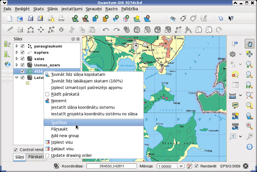Screen dimensions: 257x172
Task: Expand the kupfers layer tree
Action: pos(17,52)
